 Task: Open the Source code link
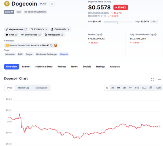pyautogui.click(x=31, y=35)
